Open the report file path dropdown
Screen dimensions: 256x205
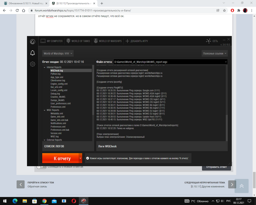point(226,62)
